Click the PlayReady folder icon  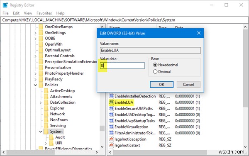pyautogui.click(x=41, y=79)
